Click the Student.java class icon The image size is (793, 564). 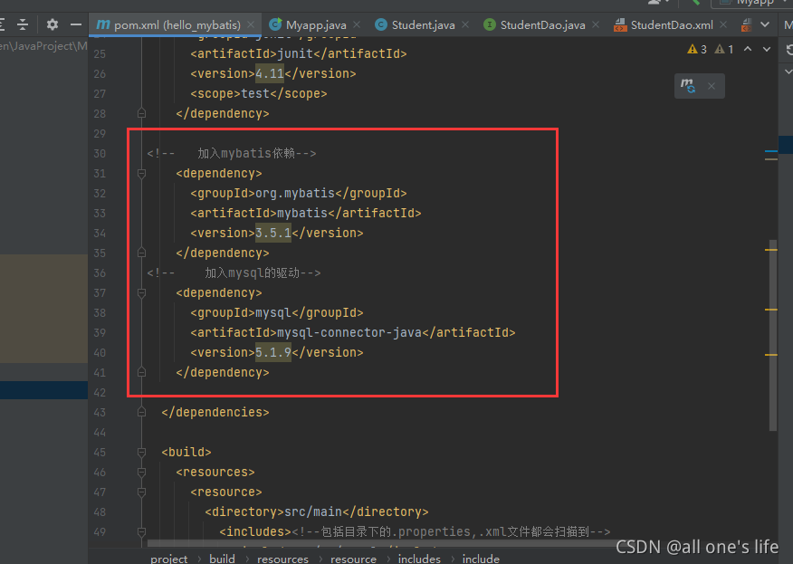click(x=381, y=24)
